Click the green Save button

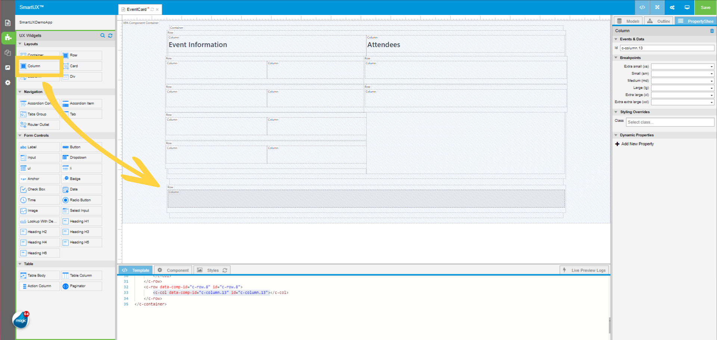(705, 7)
